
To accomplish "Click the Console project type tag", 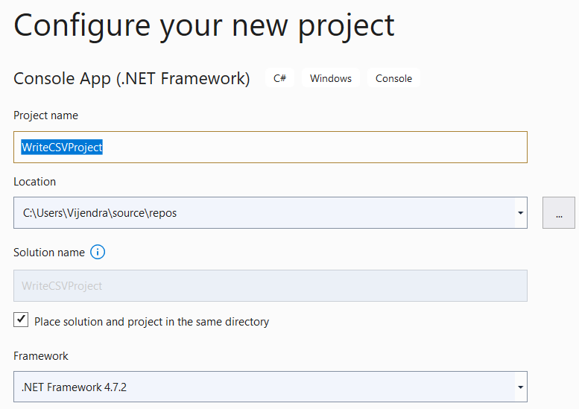I will pyautogui.click(x=393, y=78).
